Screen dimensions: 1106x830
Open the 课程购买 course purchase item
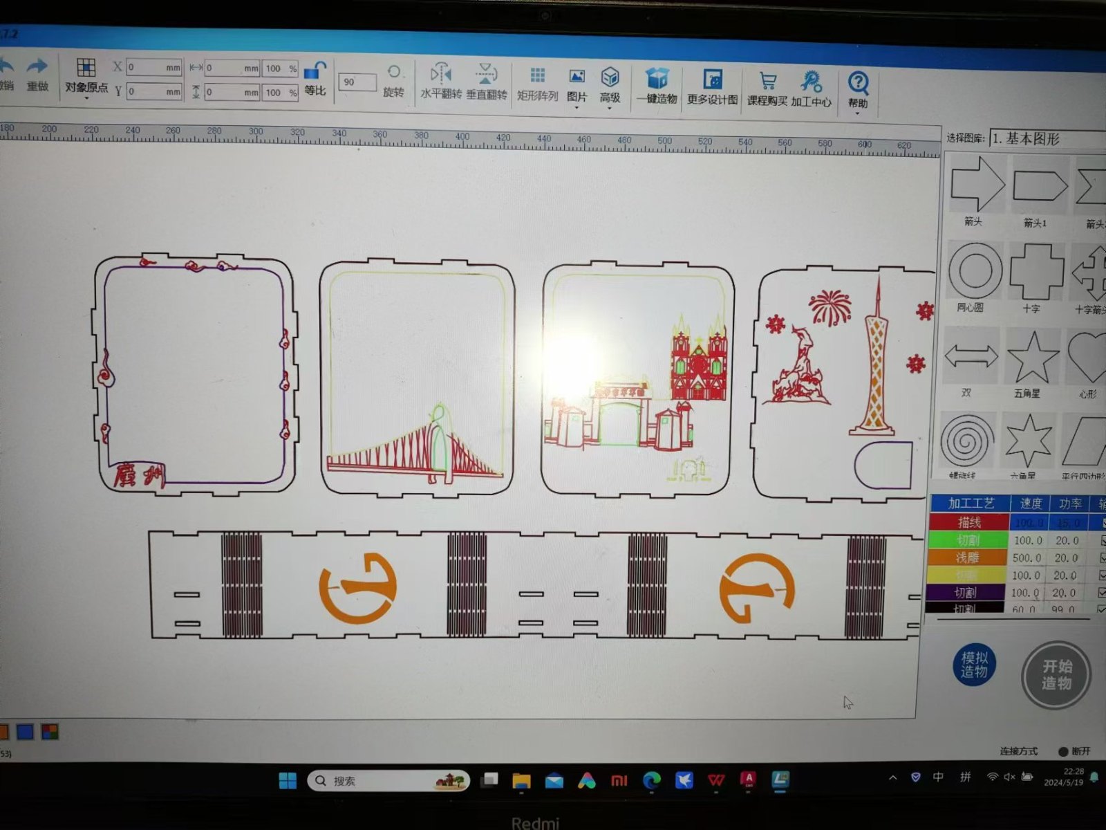tap(767, 82)
